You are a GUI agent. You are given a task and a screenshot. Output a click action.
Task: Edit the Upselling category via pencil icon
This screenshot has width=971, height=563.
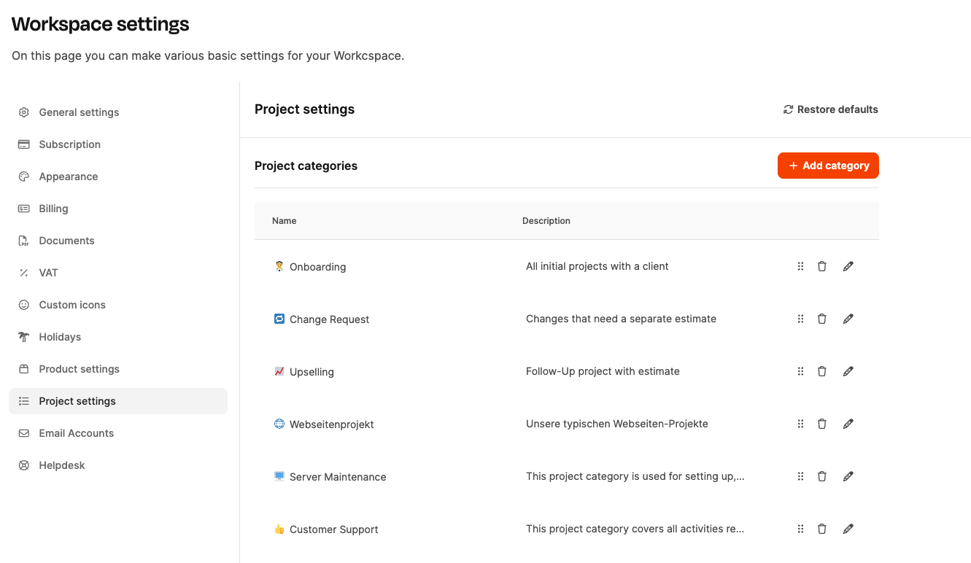tap(848, 371)
